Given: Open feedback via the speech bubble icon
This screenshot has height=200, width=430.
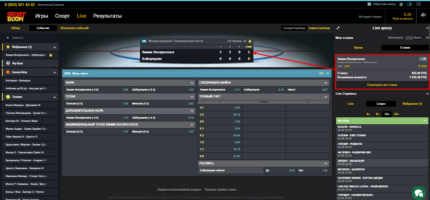Looking at the screenshot, I should tap(369, 4).
